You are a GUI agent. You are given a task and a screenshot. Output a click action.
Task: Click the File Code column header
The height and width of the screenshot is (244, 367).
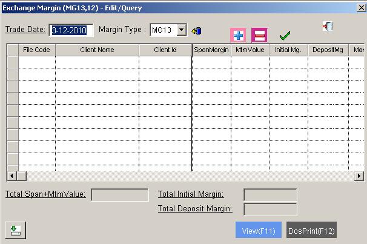(x=36, y=50)
